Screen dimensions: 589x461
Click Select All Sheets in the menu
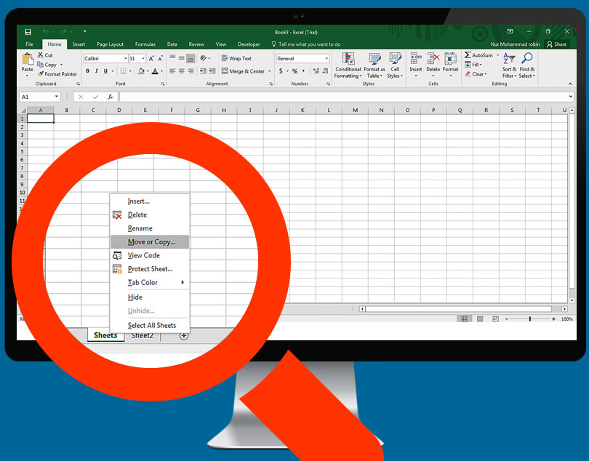pos(153,325)
